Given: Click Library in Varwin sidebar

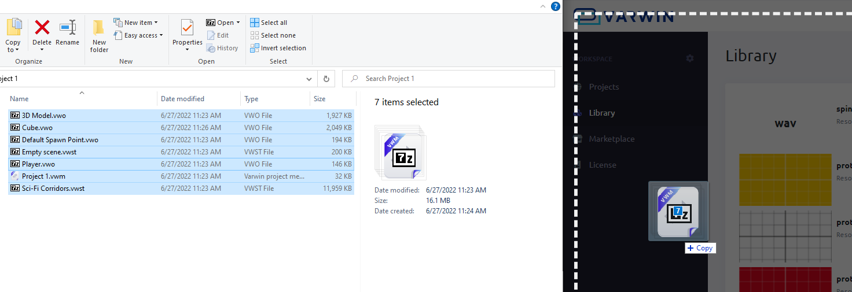Looking at the screenshot, I should point(602,113).
